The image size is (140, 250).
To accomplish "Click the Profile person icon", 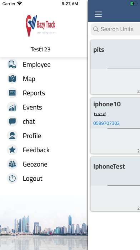I will 12,135.
